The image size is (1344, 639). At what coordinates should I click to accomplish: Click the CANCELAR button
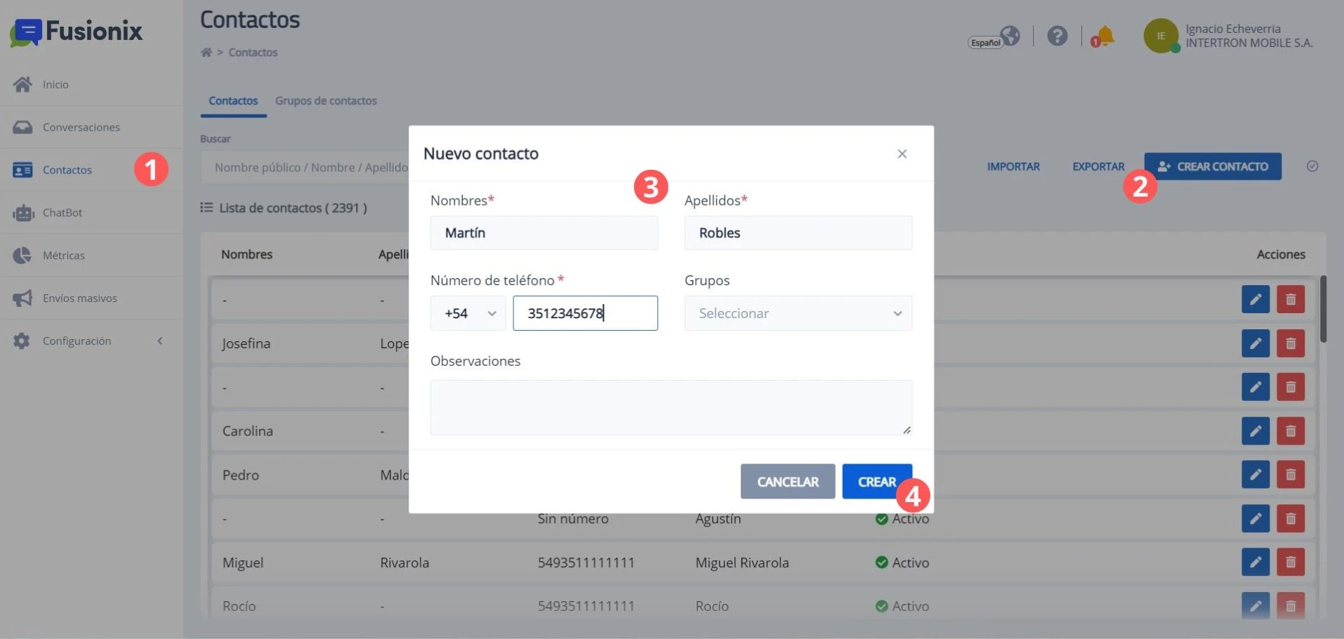click(787, 482)
